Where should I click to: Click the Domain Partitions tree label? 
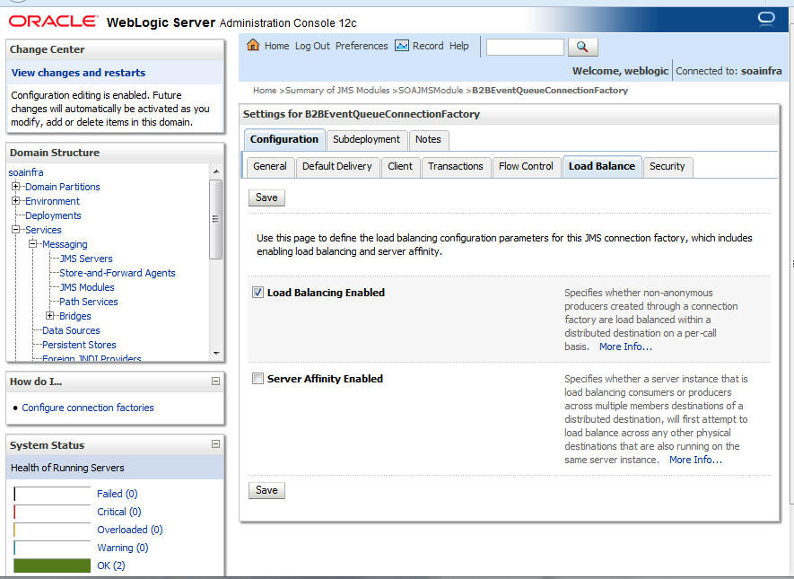tap(63, 187)
